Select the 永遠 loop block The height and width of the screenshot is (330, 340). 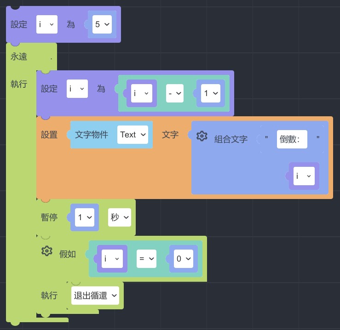click(19, 57)
